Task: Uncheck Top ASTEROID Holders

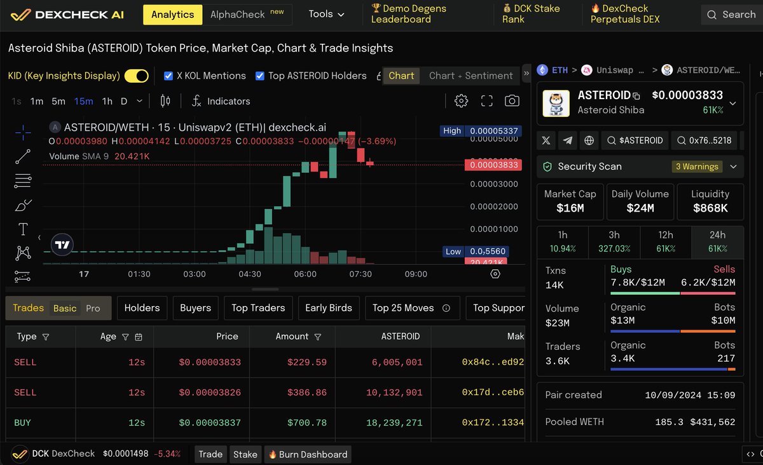Action: click(260, 76)
